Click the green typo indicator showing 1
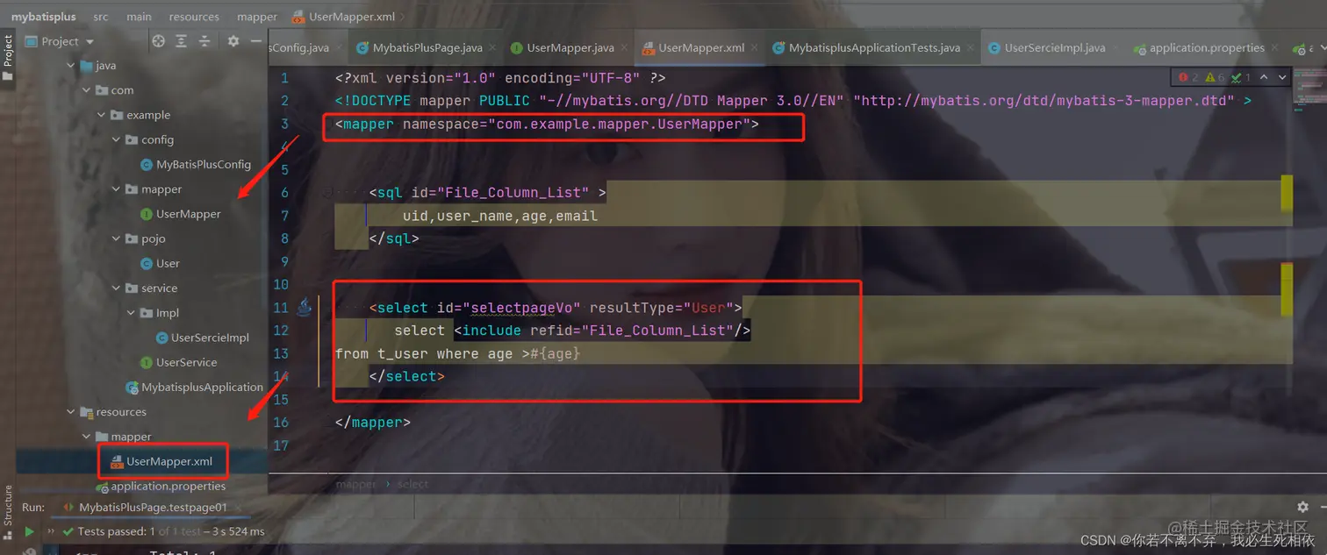 pyautogui.click(x=1242, y=77)
